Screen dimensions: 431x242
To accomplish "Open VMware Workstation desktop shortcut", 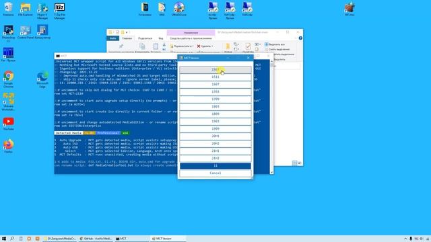I will click(x=8, y=102).
